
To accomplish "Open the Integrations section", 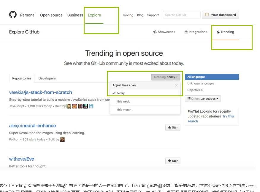I will pyautogui.click(x=196, y=32).
